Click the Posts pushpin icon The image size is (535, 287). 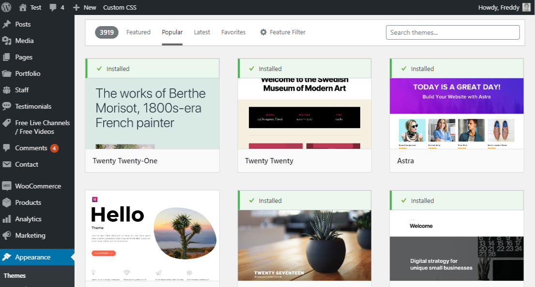coord(6,24)
